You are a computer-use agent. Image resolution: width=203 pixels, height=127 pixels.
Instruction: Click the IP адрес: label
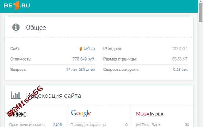pyautogui.click(x=113, y=49)
